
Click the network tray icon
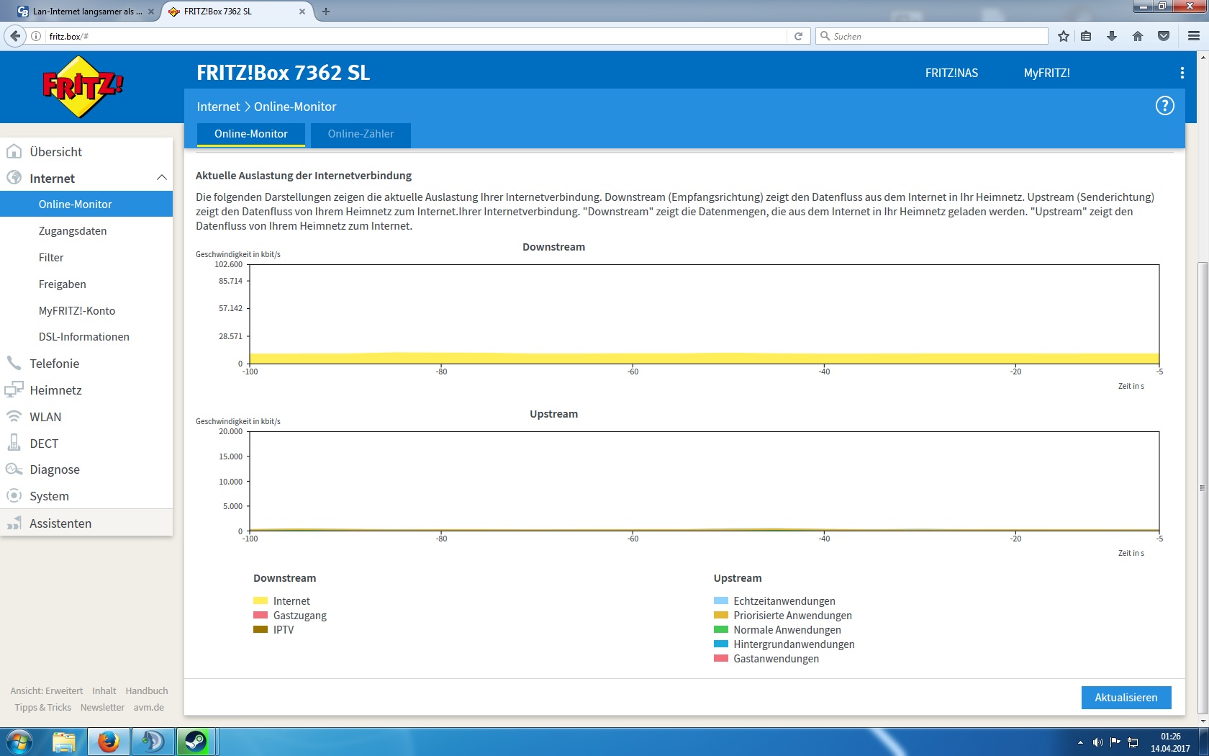1133,742
